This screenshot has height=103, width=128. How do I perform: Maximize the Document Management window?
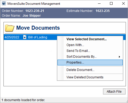pyautogui.click(x=111, y=4)
